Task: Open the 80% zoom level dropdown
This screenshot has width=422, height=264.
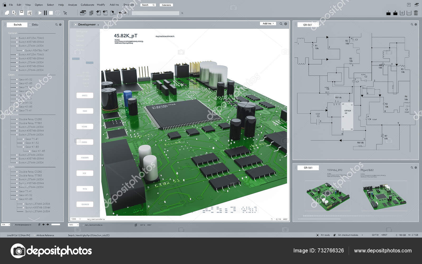Action: [x=74, y=225]
